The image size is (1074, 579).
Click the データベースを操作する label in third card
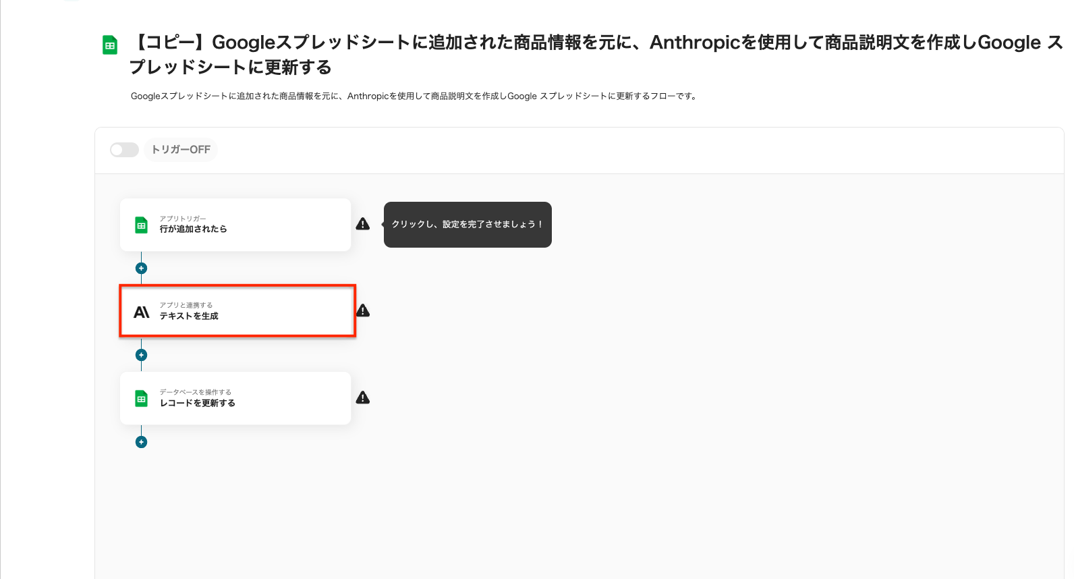click(x=196, y=392)
